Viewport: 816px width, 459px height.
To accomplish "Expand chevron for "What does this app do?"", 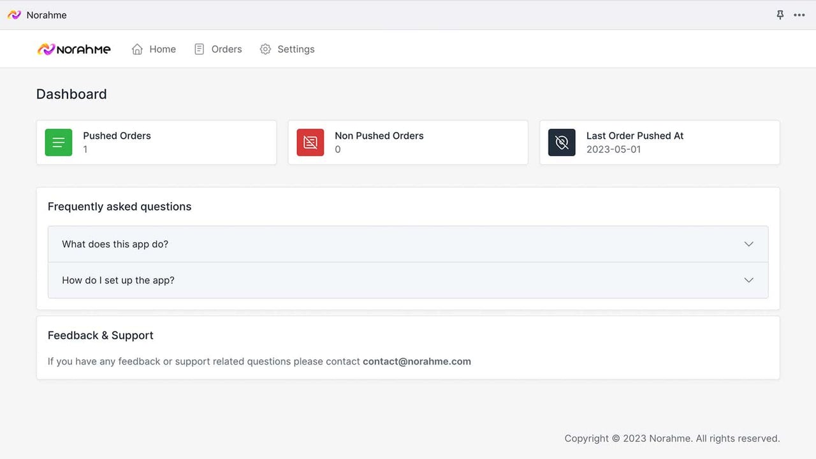I will pos(749,244).
